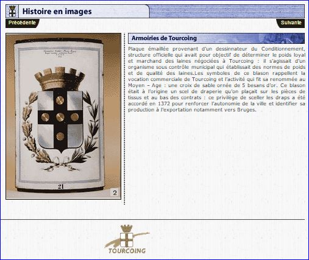Click the top gold besant on shield
Viewport: 309px width, 260px height.
60,100
